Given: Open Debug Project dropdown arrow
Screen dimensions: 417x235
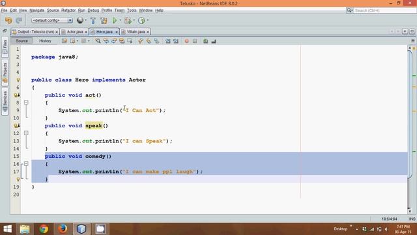Looking at the screenshot, I should 134,20.
